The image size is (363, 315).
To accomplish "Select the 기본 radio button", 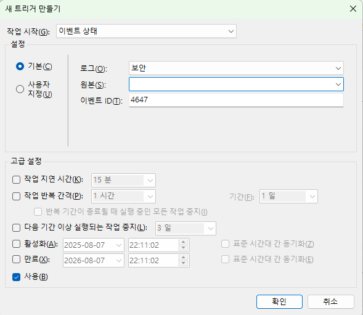I will (20, 67).
